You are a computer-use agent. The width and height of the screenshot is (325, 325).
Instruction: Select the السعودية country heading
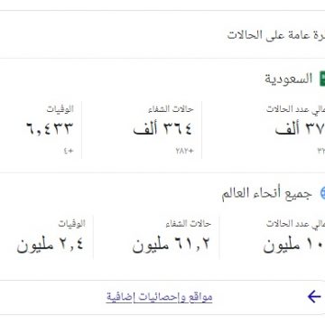[289, 79]
